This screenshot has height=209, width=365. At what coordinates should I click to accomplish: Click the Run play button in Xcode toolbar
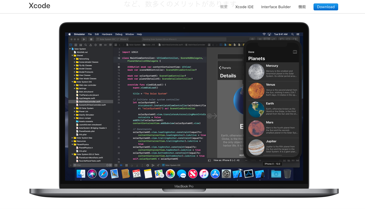coord(84,39)
